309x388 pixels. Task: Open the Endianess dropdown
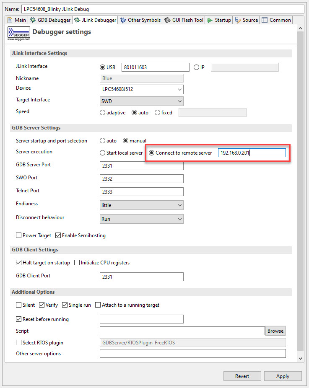tap(142, 205)
